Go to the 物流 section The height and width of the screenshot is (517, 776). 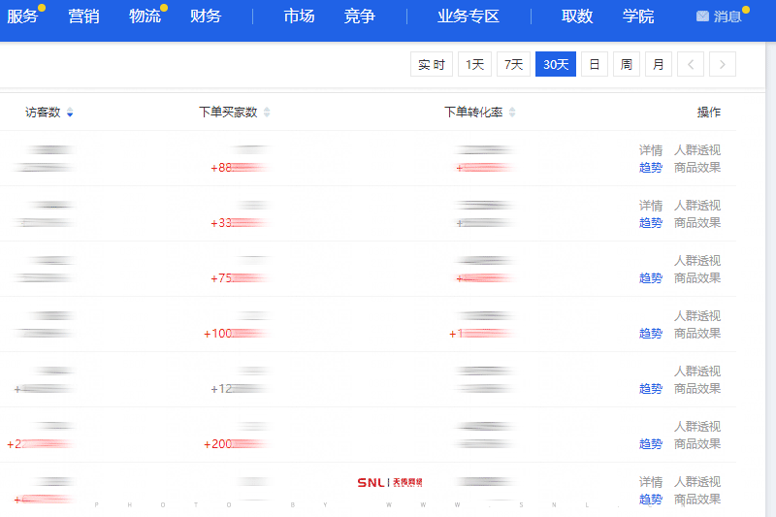point(145,16)
